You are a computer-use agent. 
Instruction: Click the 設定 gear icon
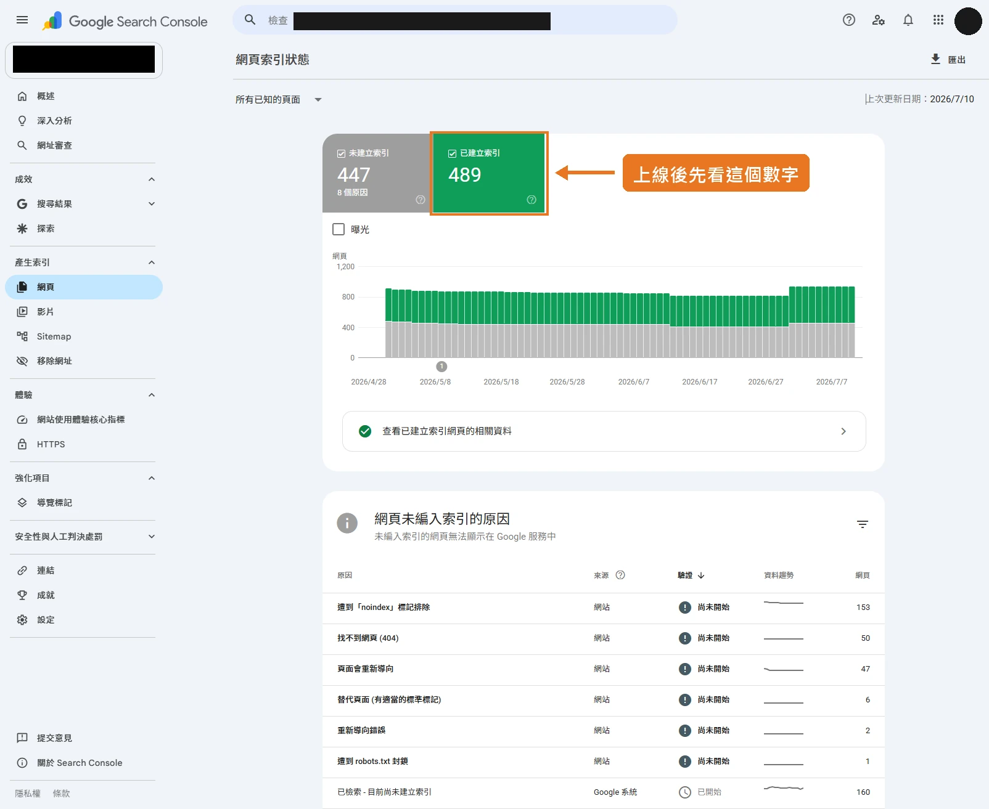click(22, 620)
